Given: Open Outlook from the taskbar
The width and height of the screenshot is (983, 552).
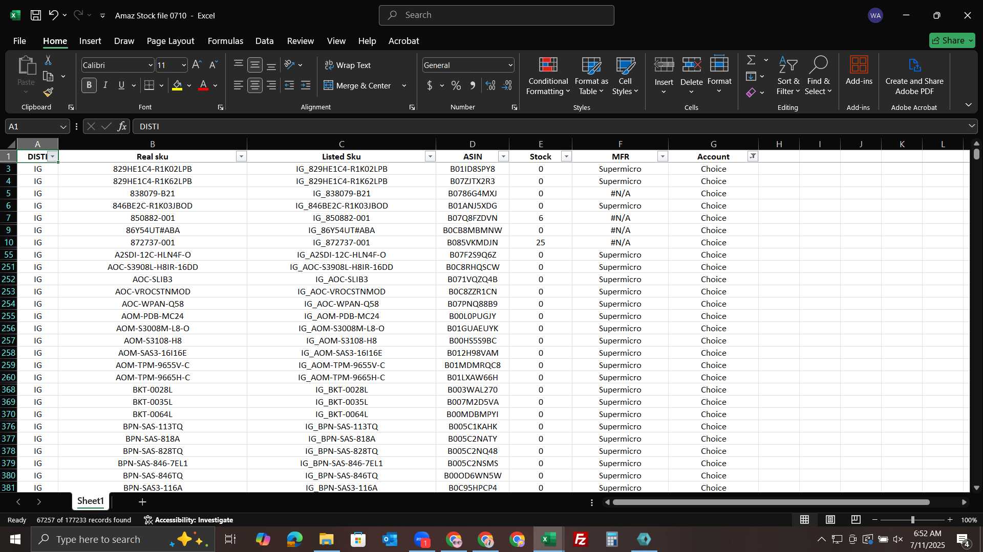Looking at the screenshot, I should [x=390, y=539].
